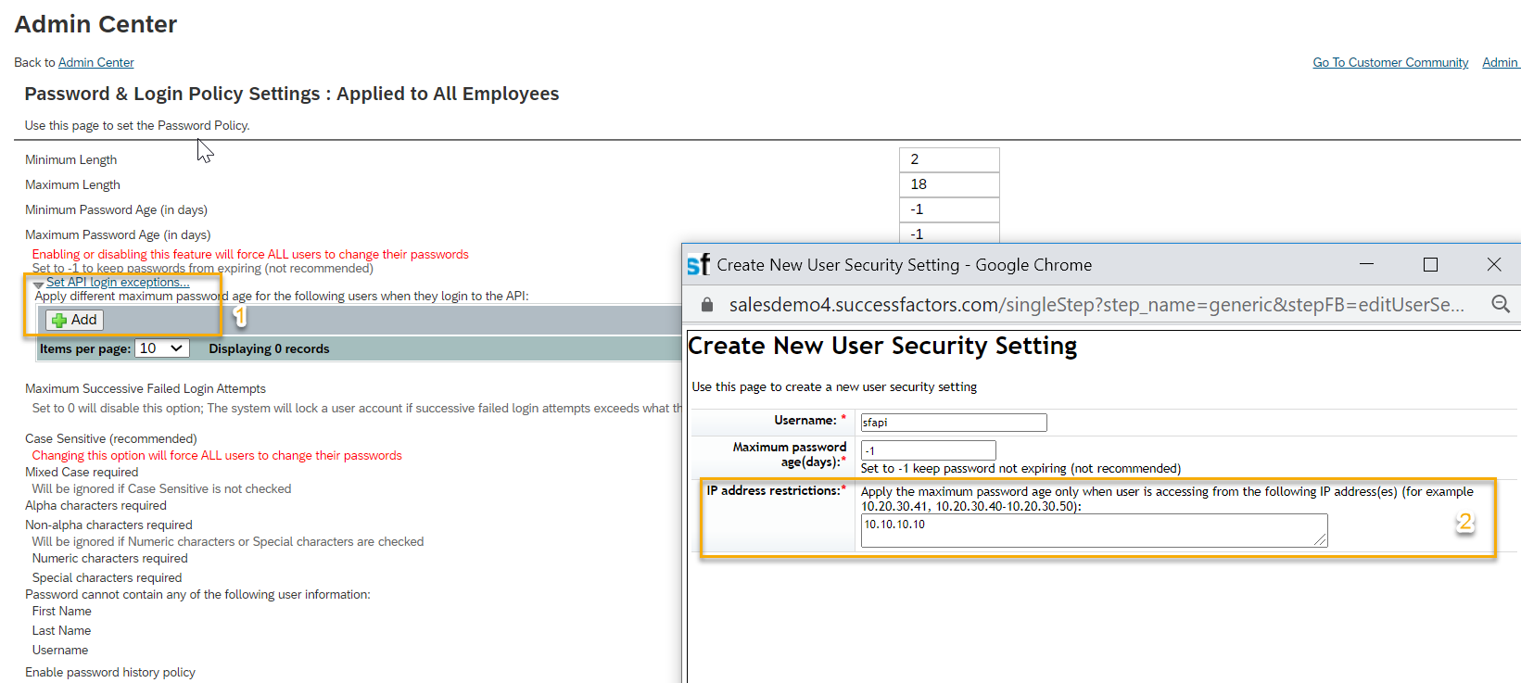The width and height of the screenshot is (1521, 683).
Task: Click 'Non-alpha characters required' label
Action: [108, 525]
